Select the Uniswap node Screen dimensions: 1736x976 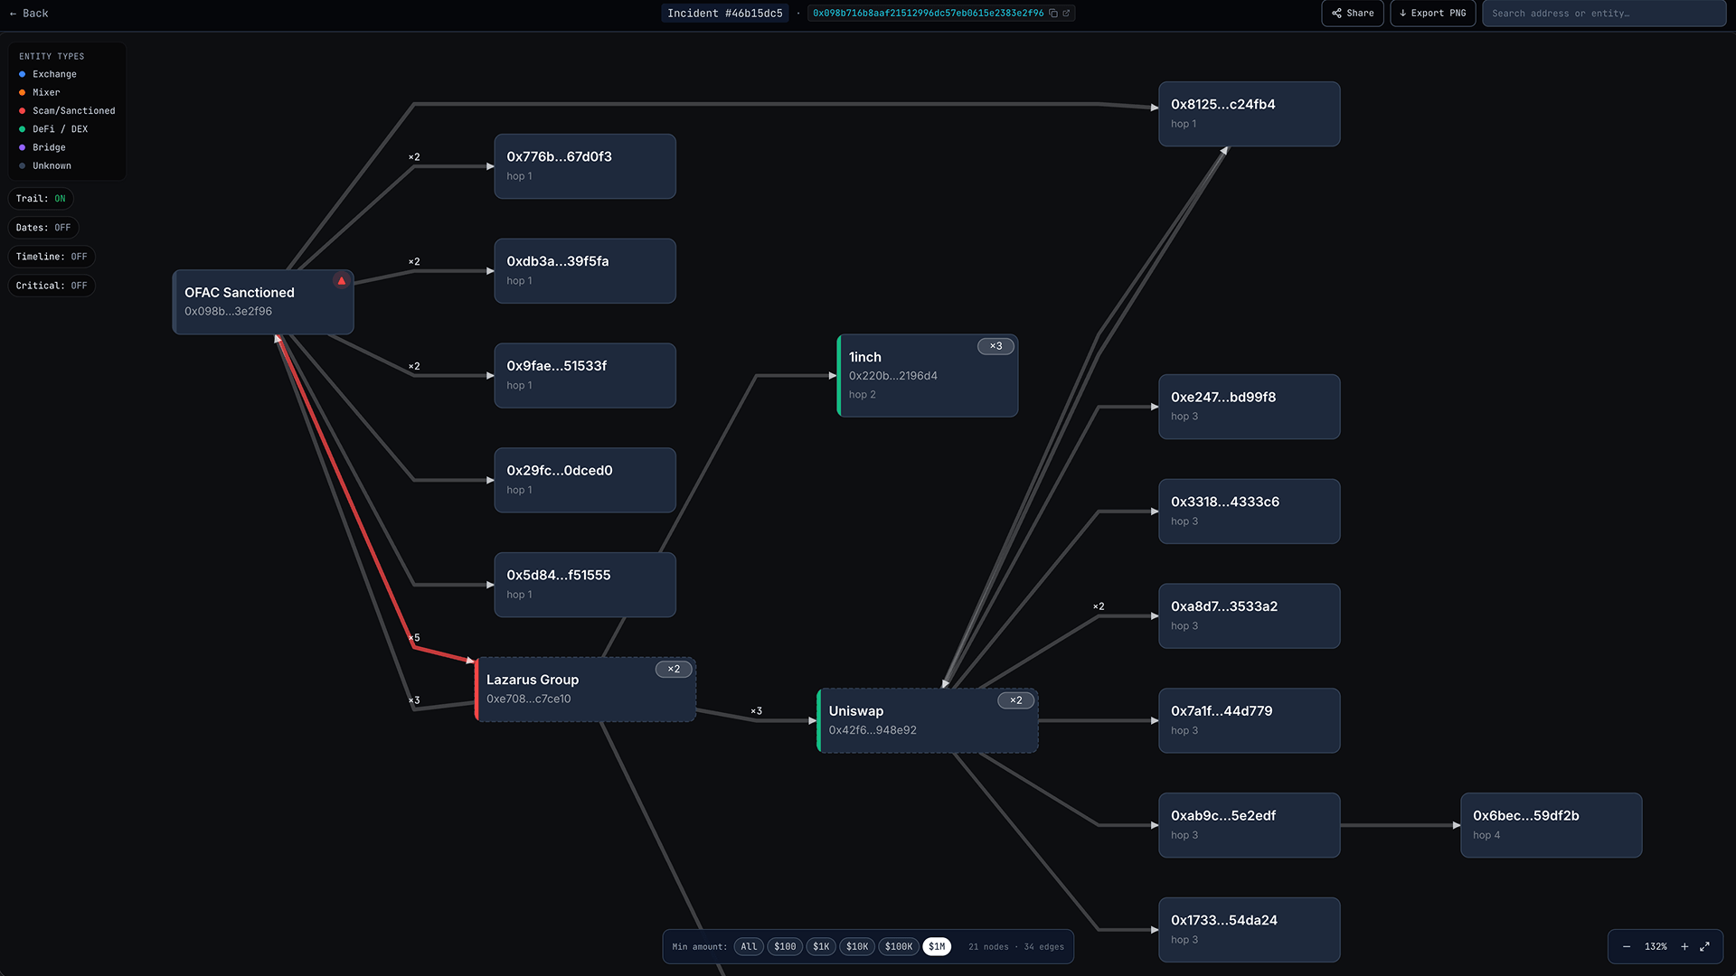coord(928,721)
